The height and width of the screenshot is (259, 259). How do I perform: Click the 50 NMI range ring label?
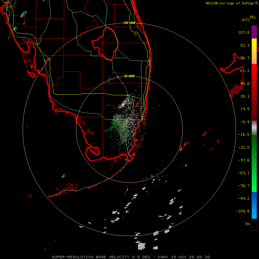[x=129, y=76]
